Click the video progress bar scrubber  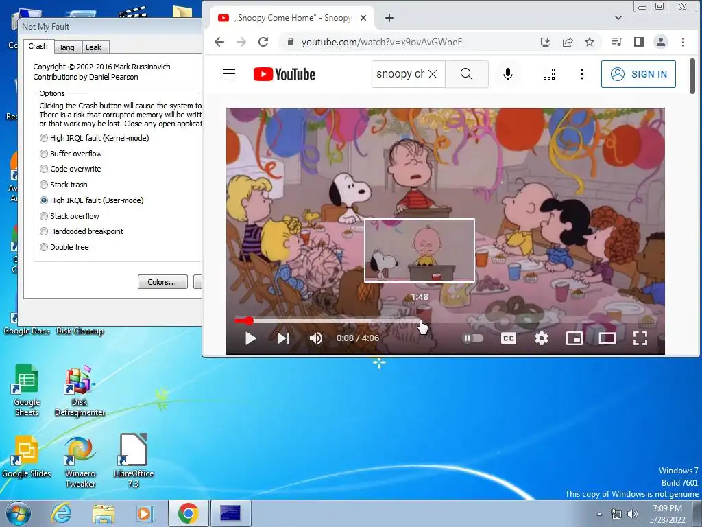[250, 320]
